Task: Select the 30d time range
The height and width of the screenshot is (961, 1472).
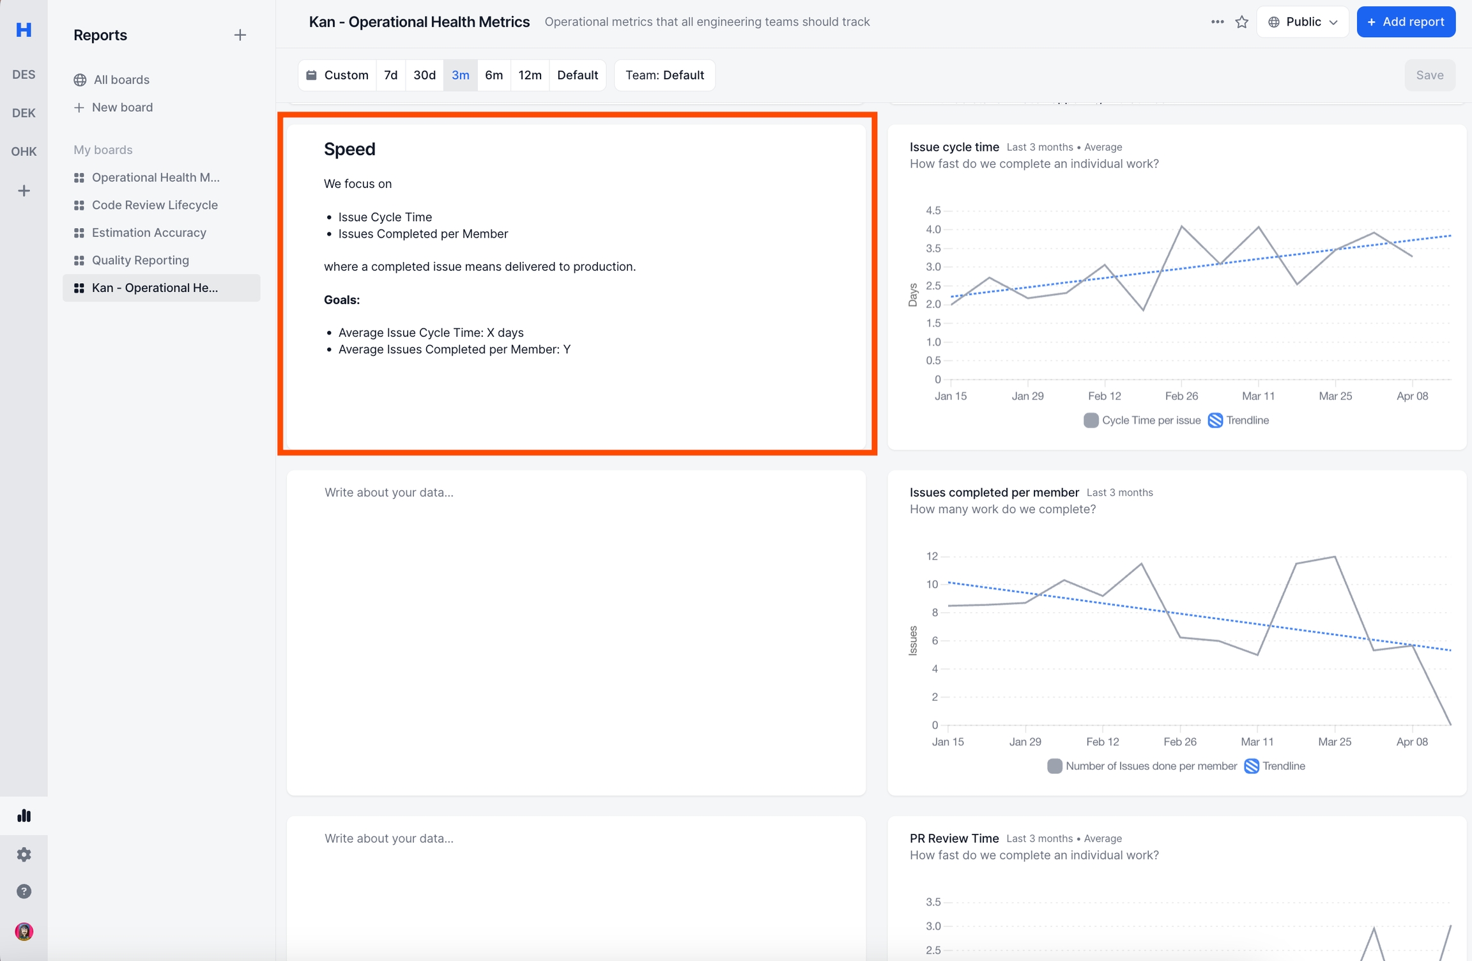Action: tap(424, 75)
